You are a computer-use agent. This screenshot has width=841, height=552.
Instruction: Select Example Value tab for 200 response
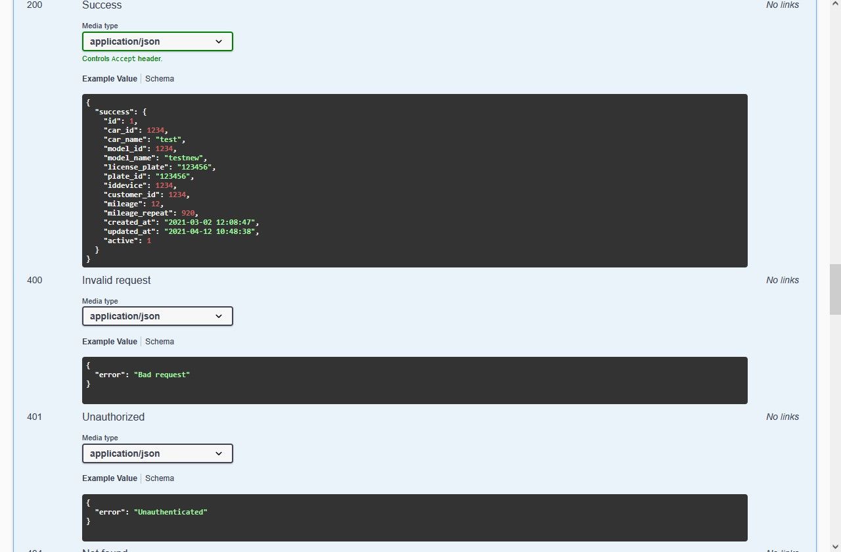tap(110, 79)
